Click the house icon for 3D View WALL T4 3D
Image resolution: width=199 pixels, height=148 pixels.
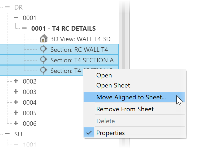tap(44, 39)
